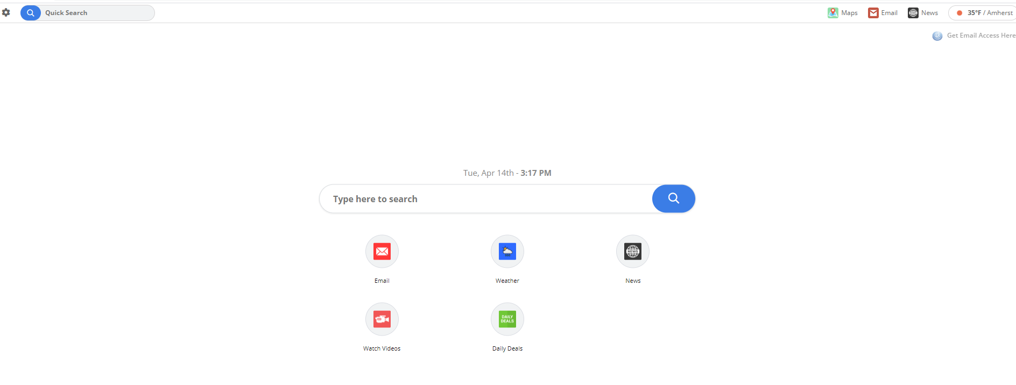Open the Weather shortcut tile icon
The width and height of the screenshot is (1016, 385).
507,251
